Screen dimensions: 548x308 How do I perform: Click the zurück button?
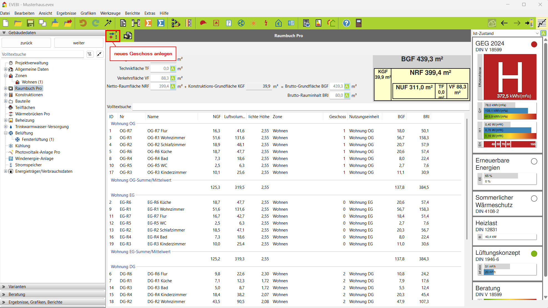click(26, 43)
